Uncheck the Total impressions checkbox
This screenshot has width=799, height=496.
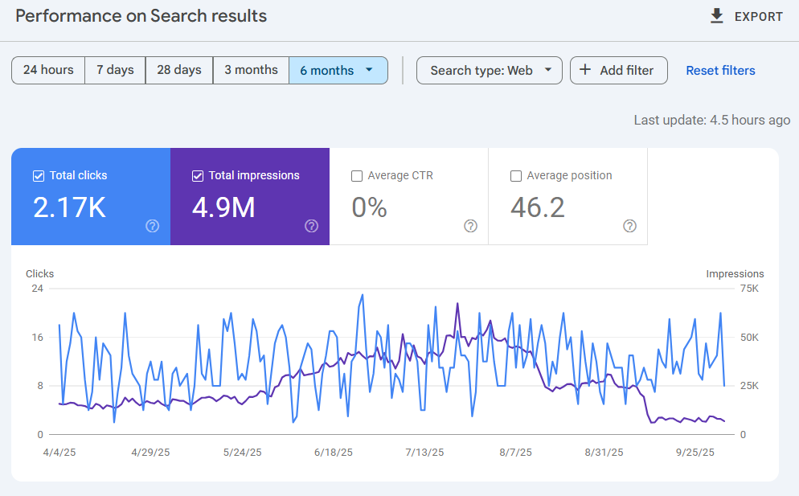(198, 176)
